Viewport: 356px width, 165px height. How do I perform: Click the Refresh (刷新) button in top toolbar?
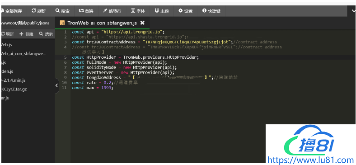pyautogui.click(x=38, y=11)
